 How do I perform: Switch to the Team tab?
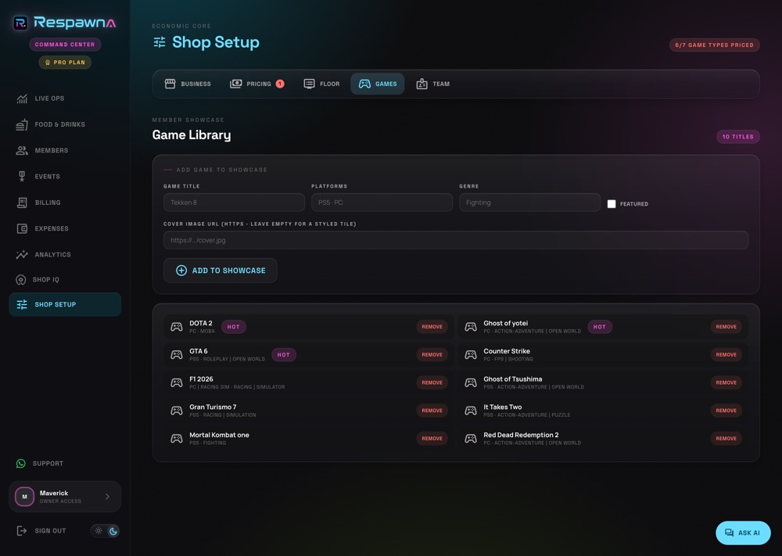pos(433,84)
